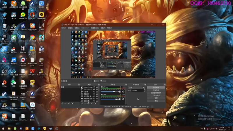The height and width of the screenshot is (131, 233).
Task: Open 麦克风/Aux mixer settings gear
Action: click(123, 92)
